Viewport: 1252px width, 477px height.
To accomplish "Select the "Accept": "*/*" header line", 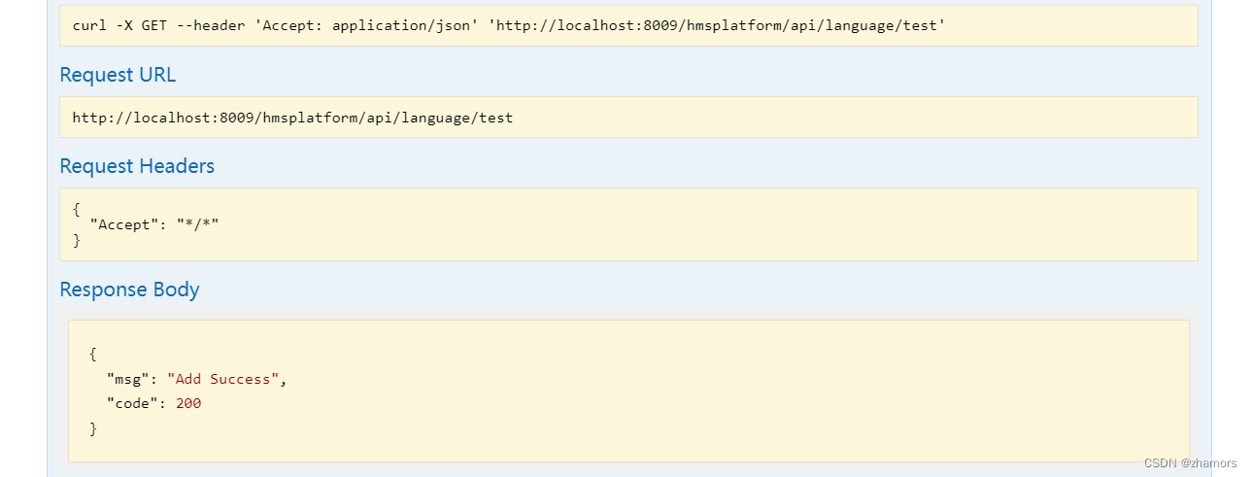I will coord(154,224).
